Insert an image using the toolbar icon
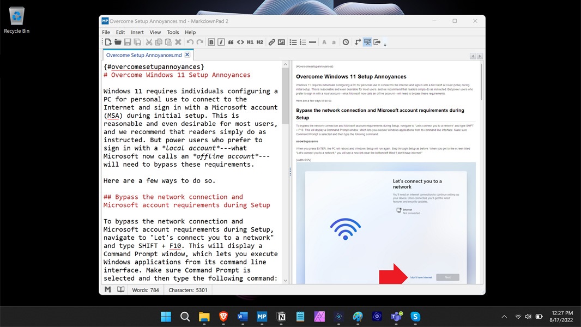Image resolution: width=581 pixels, height=327 pixels. click(281, 42)
